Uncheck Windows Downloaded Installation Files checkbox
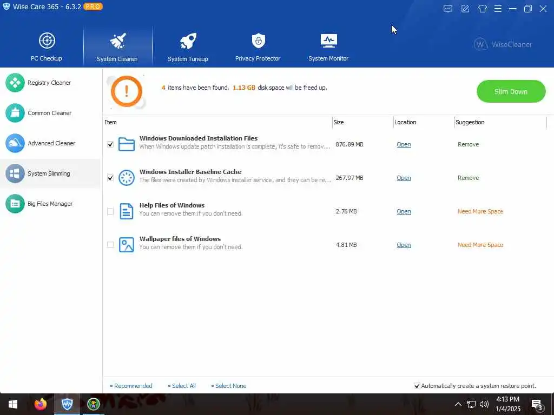The image size is (554, 415). pyautogui.click(x=110, y=144)
